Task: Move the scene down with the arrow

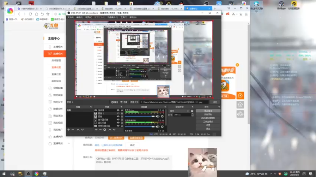Action: pyautogui.click(x=83, y=130)
